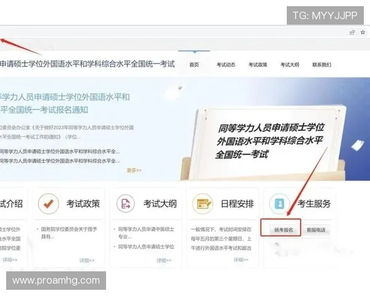Open 详细>> link in 日程安排 card

click(x=241, y=260)
